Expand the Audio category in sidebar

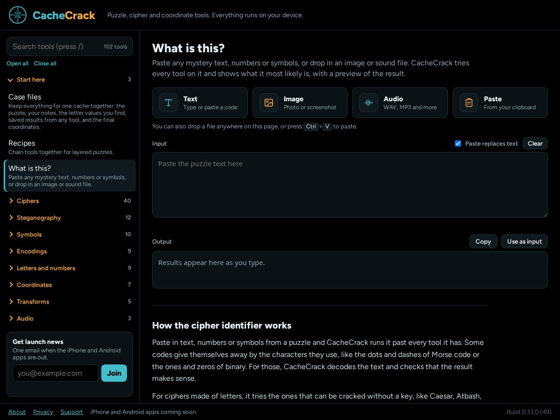[70, 318]
